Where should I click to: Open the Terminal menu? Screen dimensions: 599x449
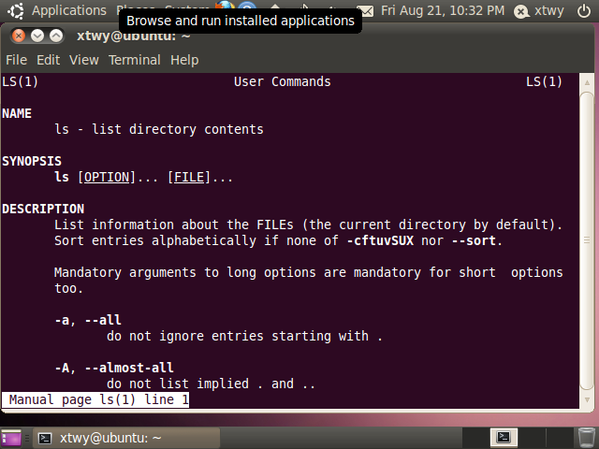[135, 60]
